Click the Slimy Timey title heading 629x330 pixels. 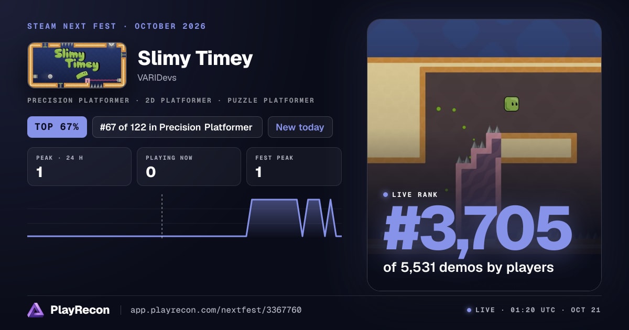coord(195,59)
